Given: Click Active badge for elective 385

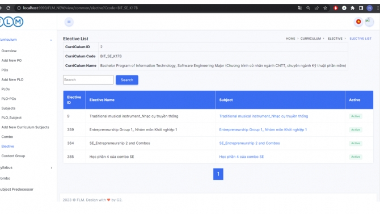Looking at the screenshot, I should coord(356,157).
